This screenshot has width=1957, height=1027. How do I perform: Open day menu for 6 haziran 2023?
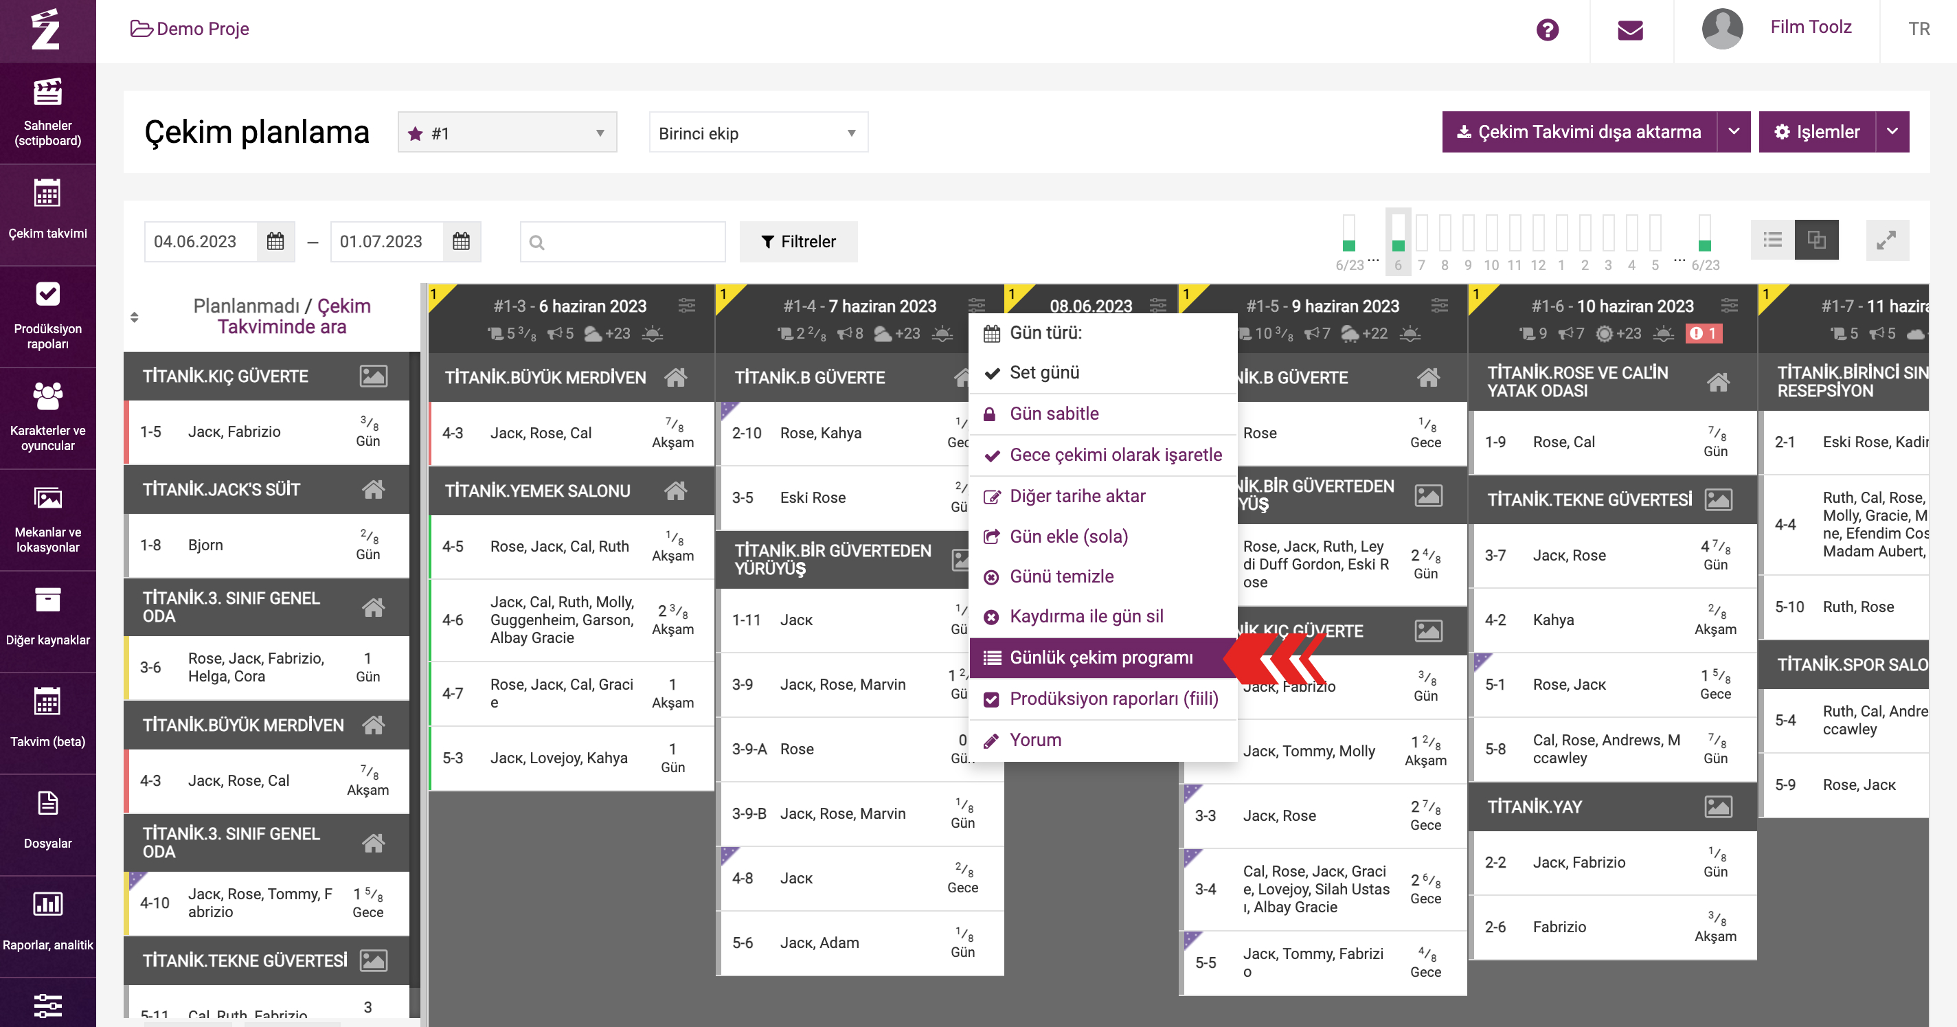point(687,306)
